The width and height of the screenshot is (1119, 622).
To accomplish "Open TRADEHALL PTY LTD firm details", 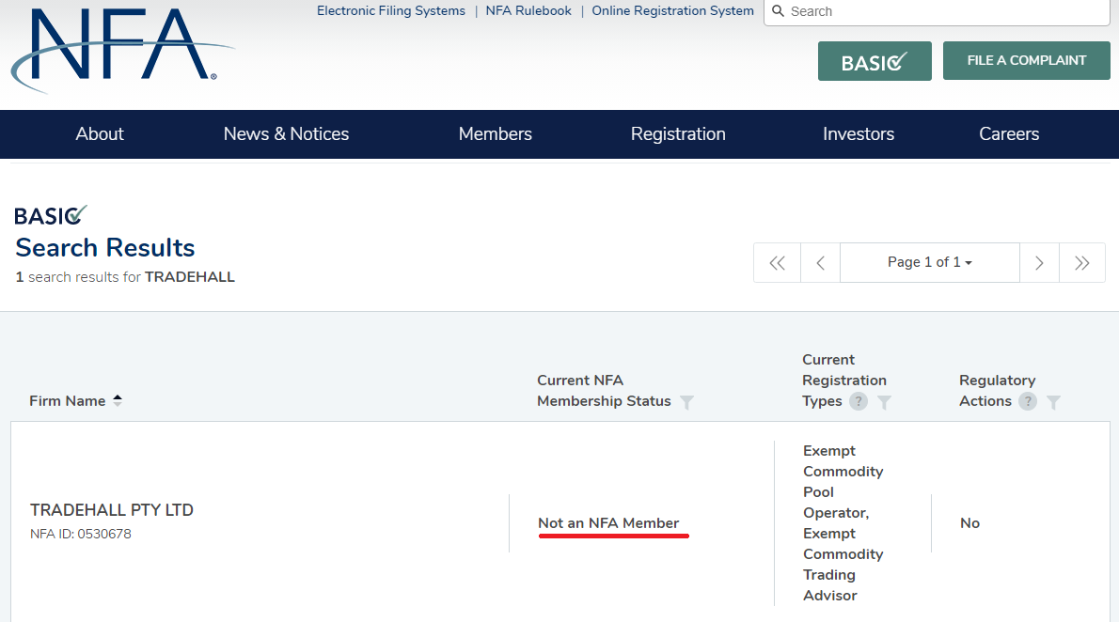I will tap(111, 510).
